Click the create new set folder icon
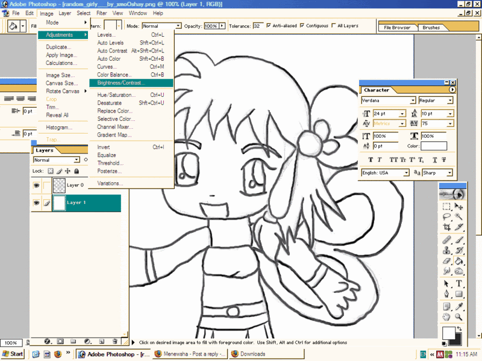 pyautogui.click(x=73, y=341)
